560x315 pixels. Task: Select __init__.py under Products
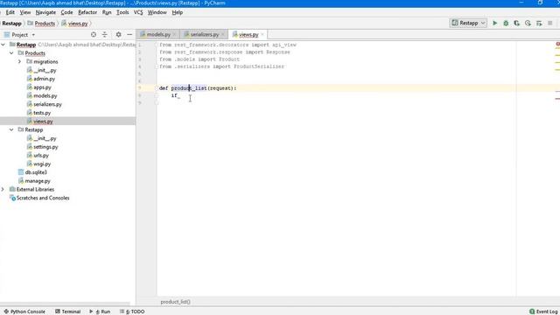45,70
